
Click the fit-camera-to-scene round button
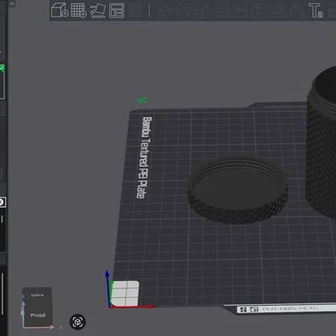click(77, 322)
